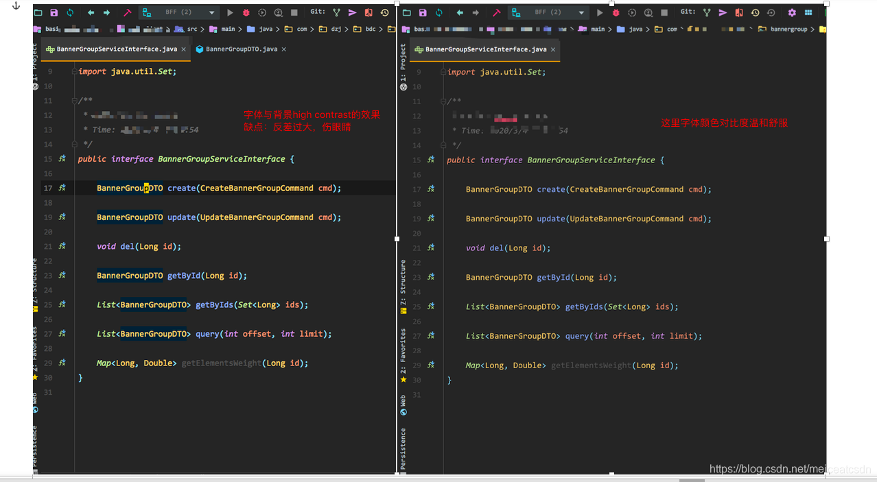This screenshot has height=482, width=877.
Task: Git rollback revert icon in right IDE
Action: coord(771,12)
